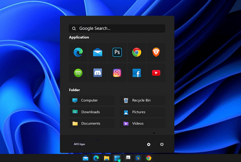Open the Brave browser tile
Viewport: 241px width, 162px height.
click(x=156, y=52)
